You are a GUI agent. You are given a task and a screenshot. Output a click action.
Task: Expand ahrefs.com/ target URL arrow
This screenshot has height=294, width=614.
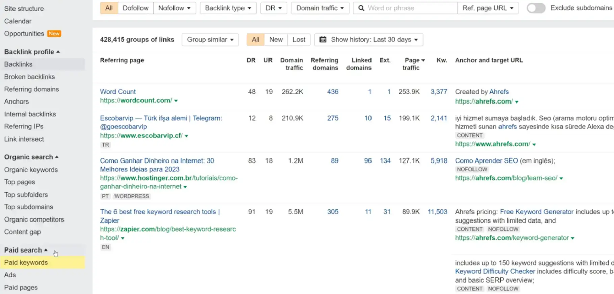pos(517,102)
